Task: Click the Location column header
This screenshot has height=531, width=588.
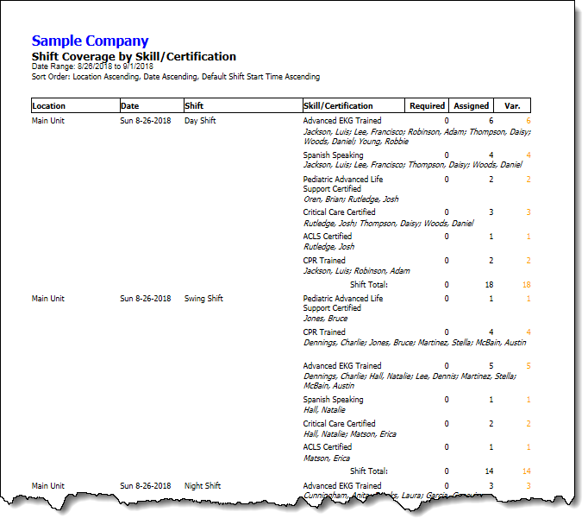Action: point(48,106)
